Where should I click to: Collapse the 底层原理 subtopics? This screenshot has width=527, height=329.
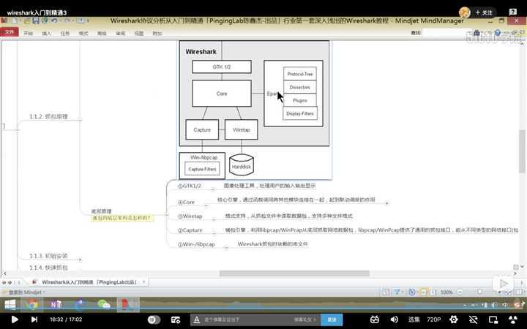click(166, 213)
